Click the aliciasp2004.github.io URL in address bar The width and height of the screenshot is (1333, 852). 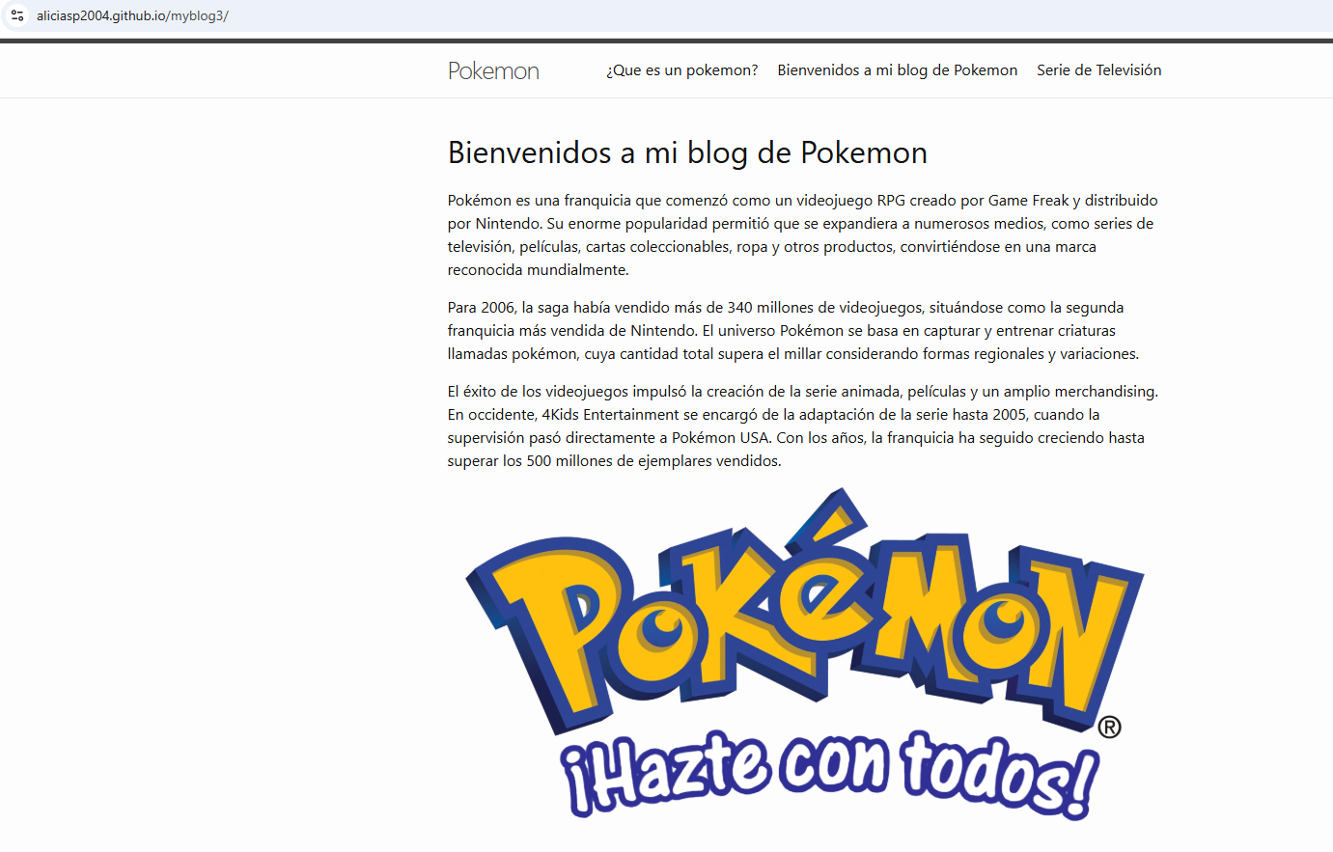point(132,15)
